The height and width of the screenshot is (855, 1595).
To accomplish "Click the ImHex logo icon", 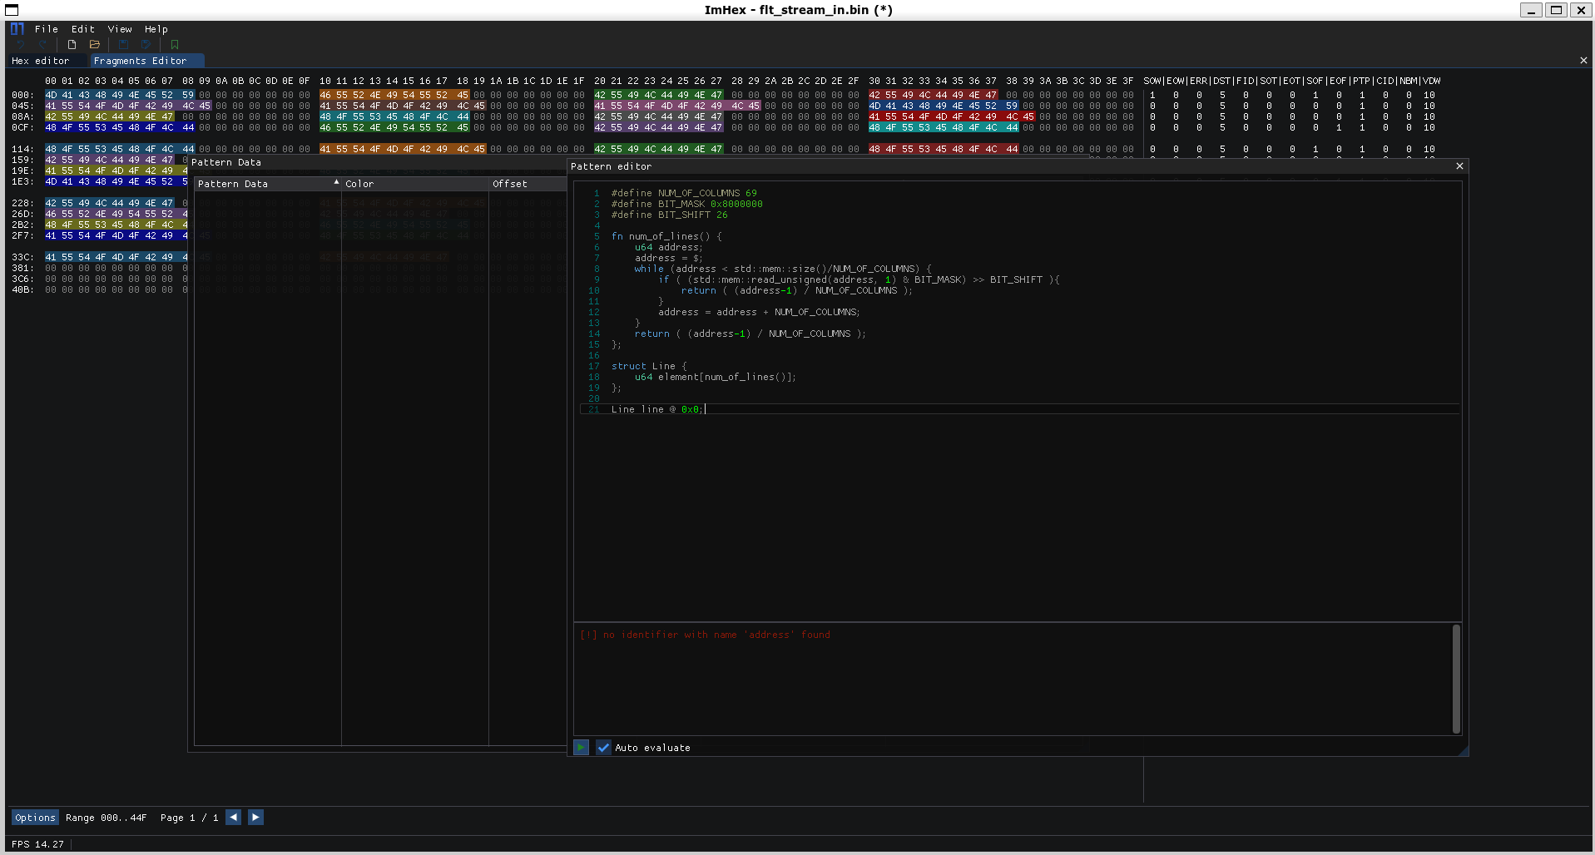I will (17, 28).
